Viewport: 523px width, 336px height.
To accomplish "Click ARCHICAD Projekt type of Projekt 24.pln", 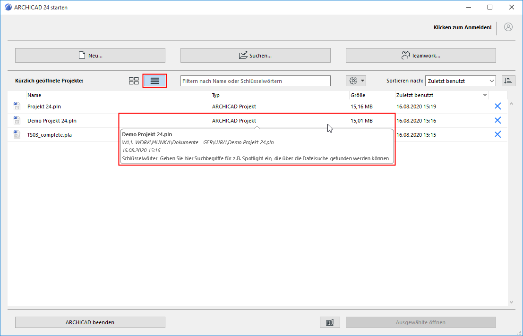I will coord(234,107).
